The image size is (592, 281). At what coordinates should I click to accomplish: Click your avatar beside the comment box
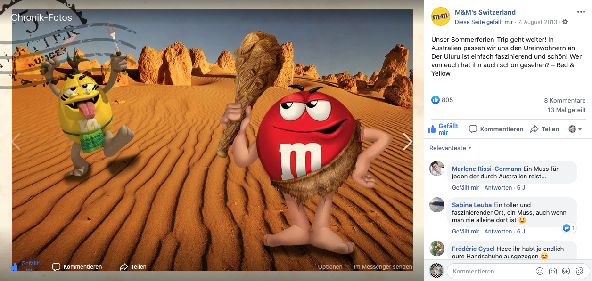click(436, 271)
